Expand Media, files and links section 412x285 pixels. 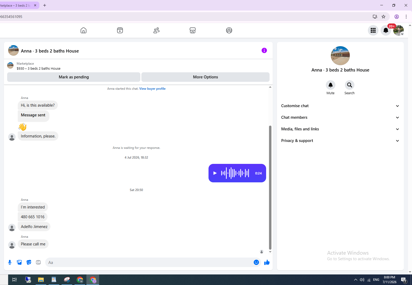340,129
